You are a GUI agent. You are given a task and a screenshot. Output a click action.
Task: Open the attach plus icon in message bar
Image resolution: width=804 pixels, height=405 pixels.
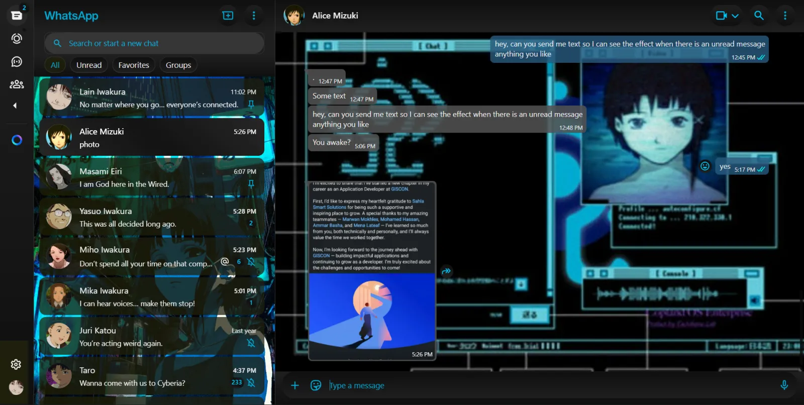[295, 385]
